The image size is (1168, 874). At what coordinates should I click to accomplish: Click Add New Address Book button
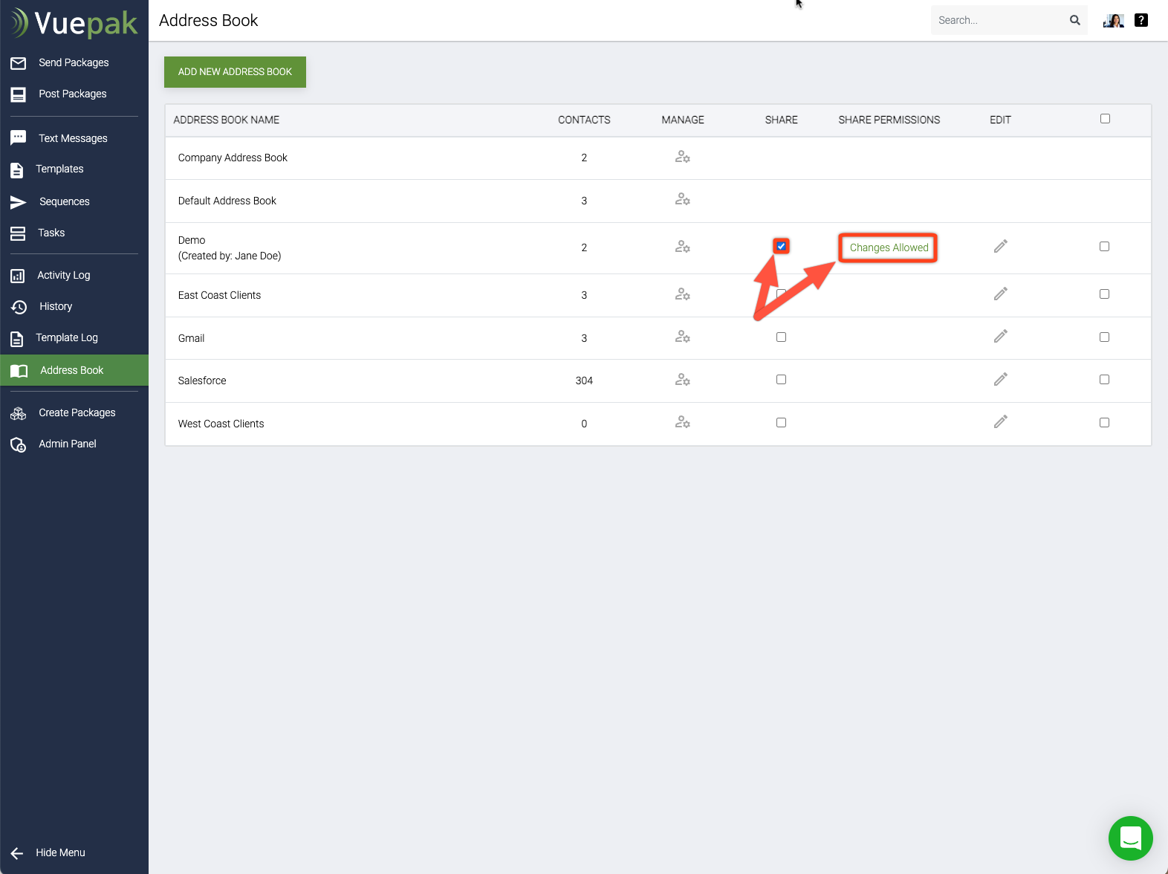click(235, 72)
